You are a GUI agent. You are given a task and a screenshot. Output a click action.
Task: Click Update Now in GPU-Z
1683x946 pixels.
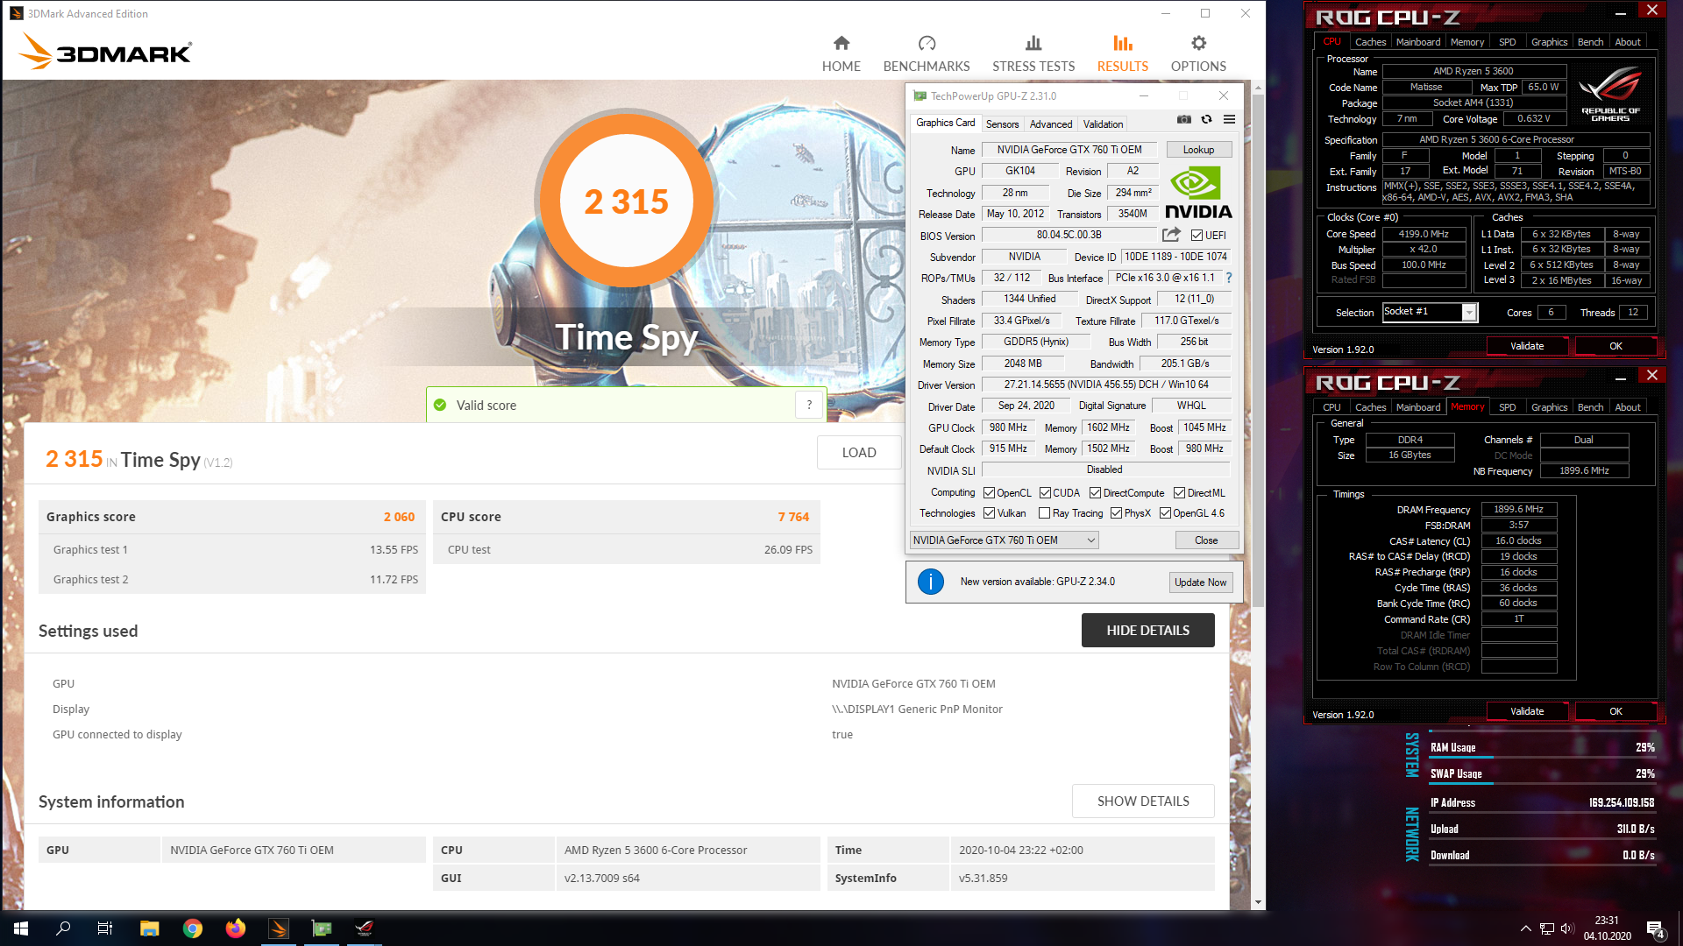(x=1200, y=582)
